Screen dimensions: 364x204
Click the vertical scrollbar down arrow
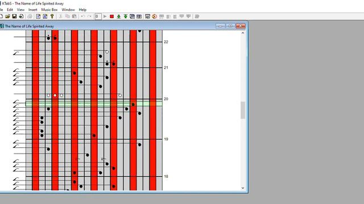click(x=243, y=188)
